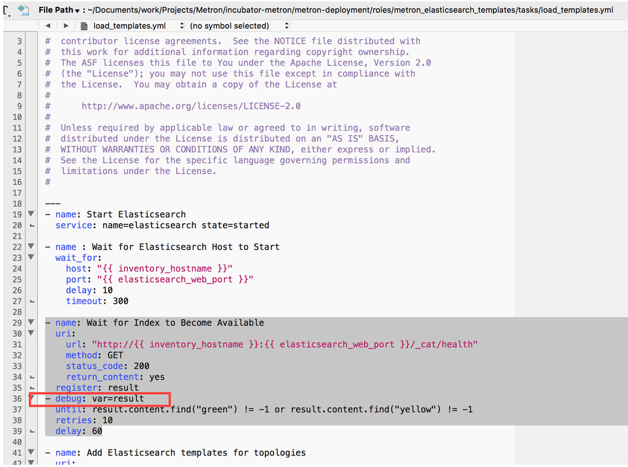The width and height of the screenshot is (628, 467).
Task: Click 'elasticsearch_web_port' variable on line 25
Action: click(x=175, y=279)
